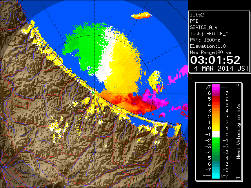Click the "PRF: 1800Hz" value

click(x=205, y=40)
